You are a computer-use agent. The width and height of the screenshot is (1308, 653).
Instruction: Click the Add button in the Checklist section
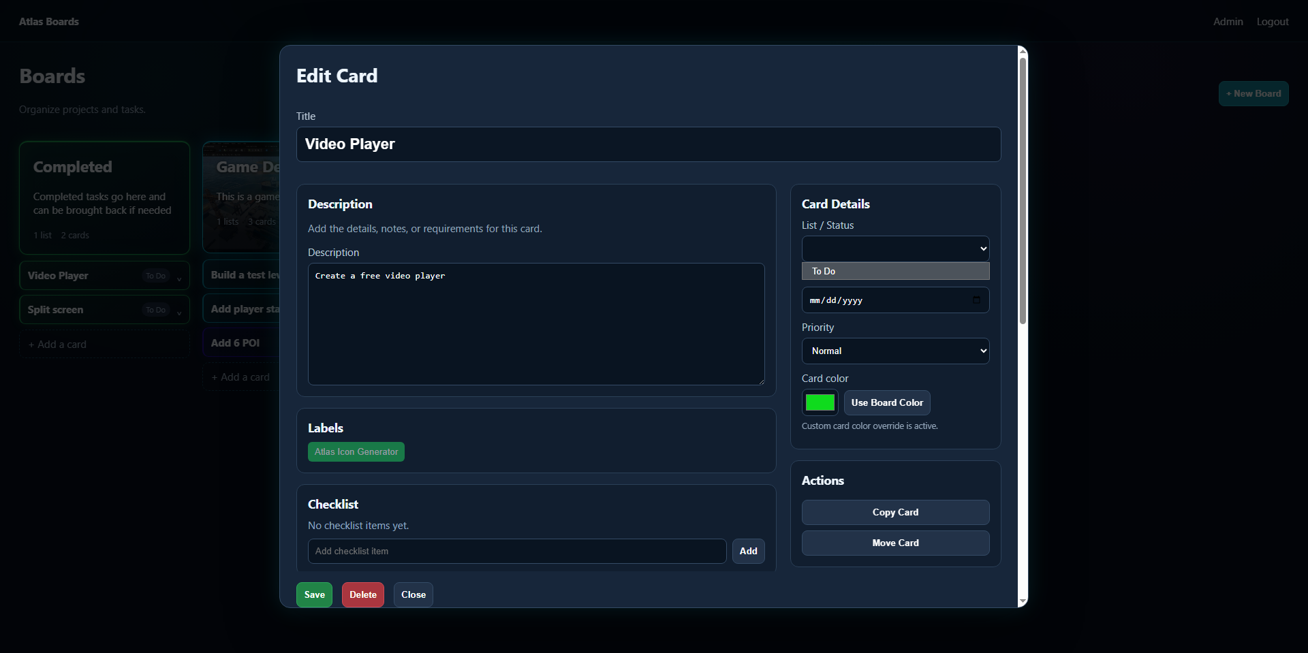pos(748,552)
